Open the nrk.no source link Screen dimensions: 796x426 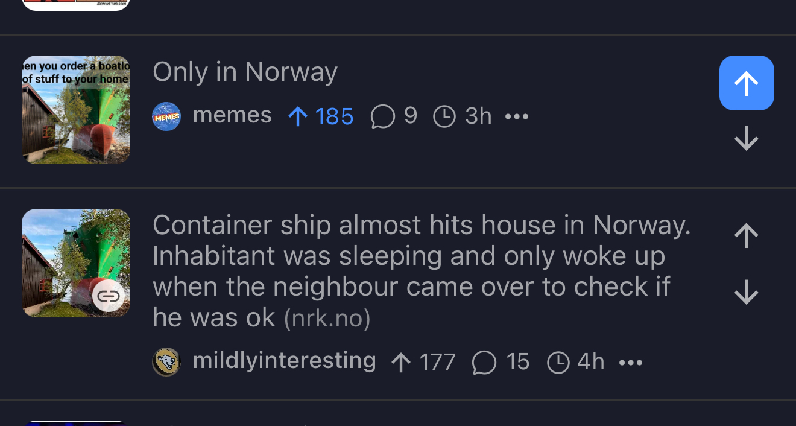[327, 319]
